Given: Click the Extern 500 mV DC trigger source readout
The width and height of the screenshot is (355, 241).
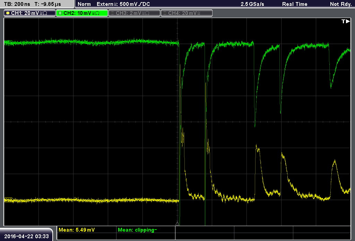Looking at the screenshot, I should click(x=123, y=4).
